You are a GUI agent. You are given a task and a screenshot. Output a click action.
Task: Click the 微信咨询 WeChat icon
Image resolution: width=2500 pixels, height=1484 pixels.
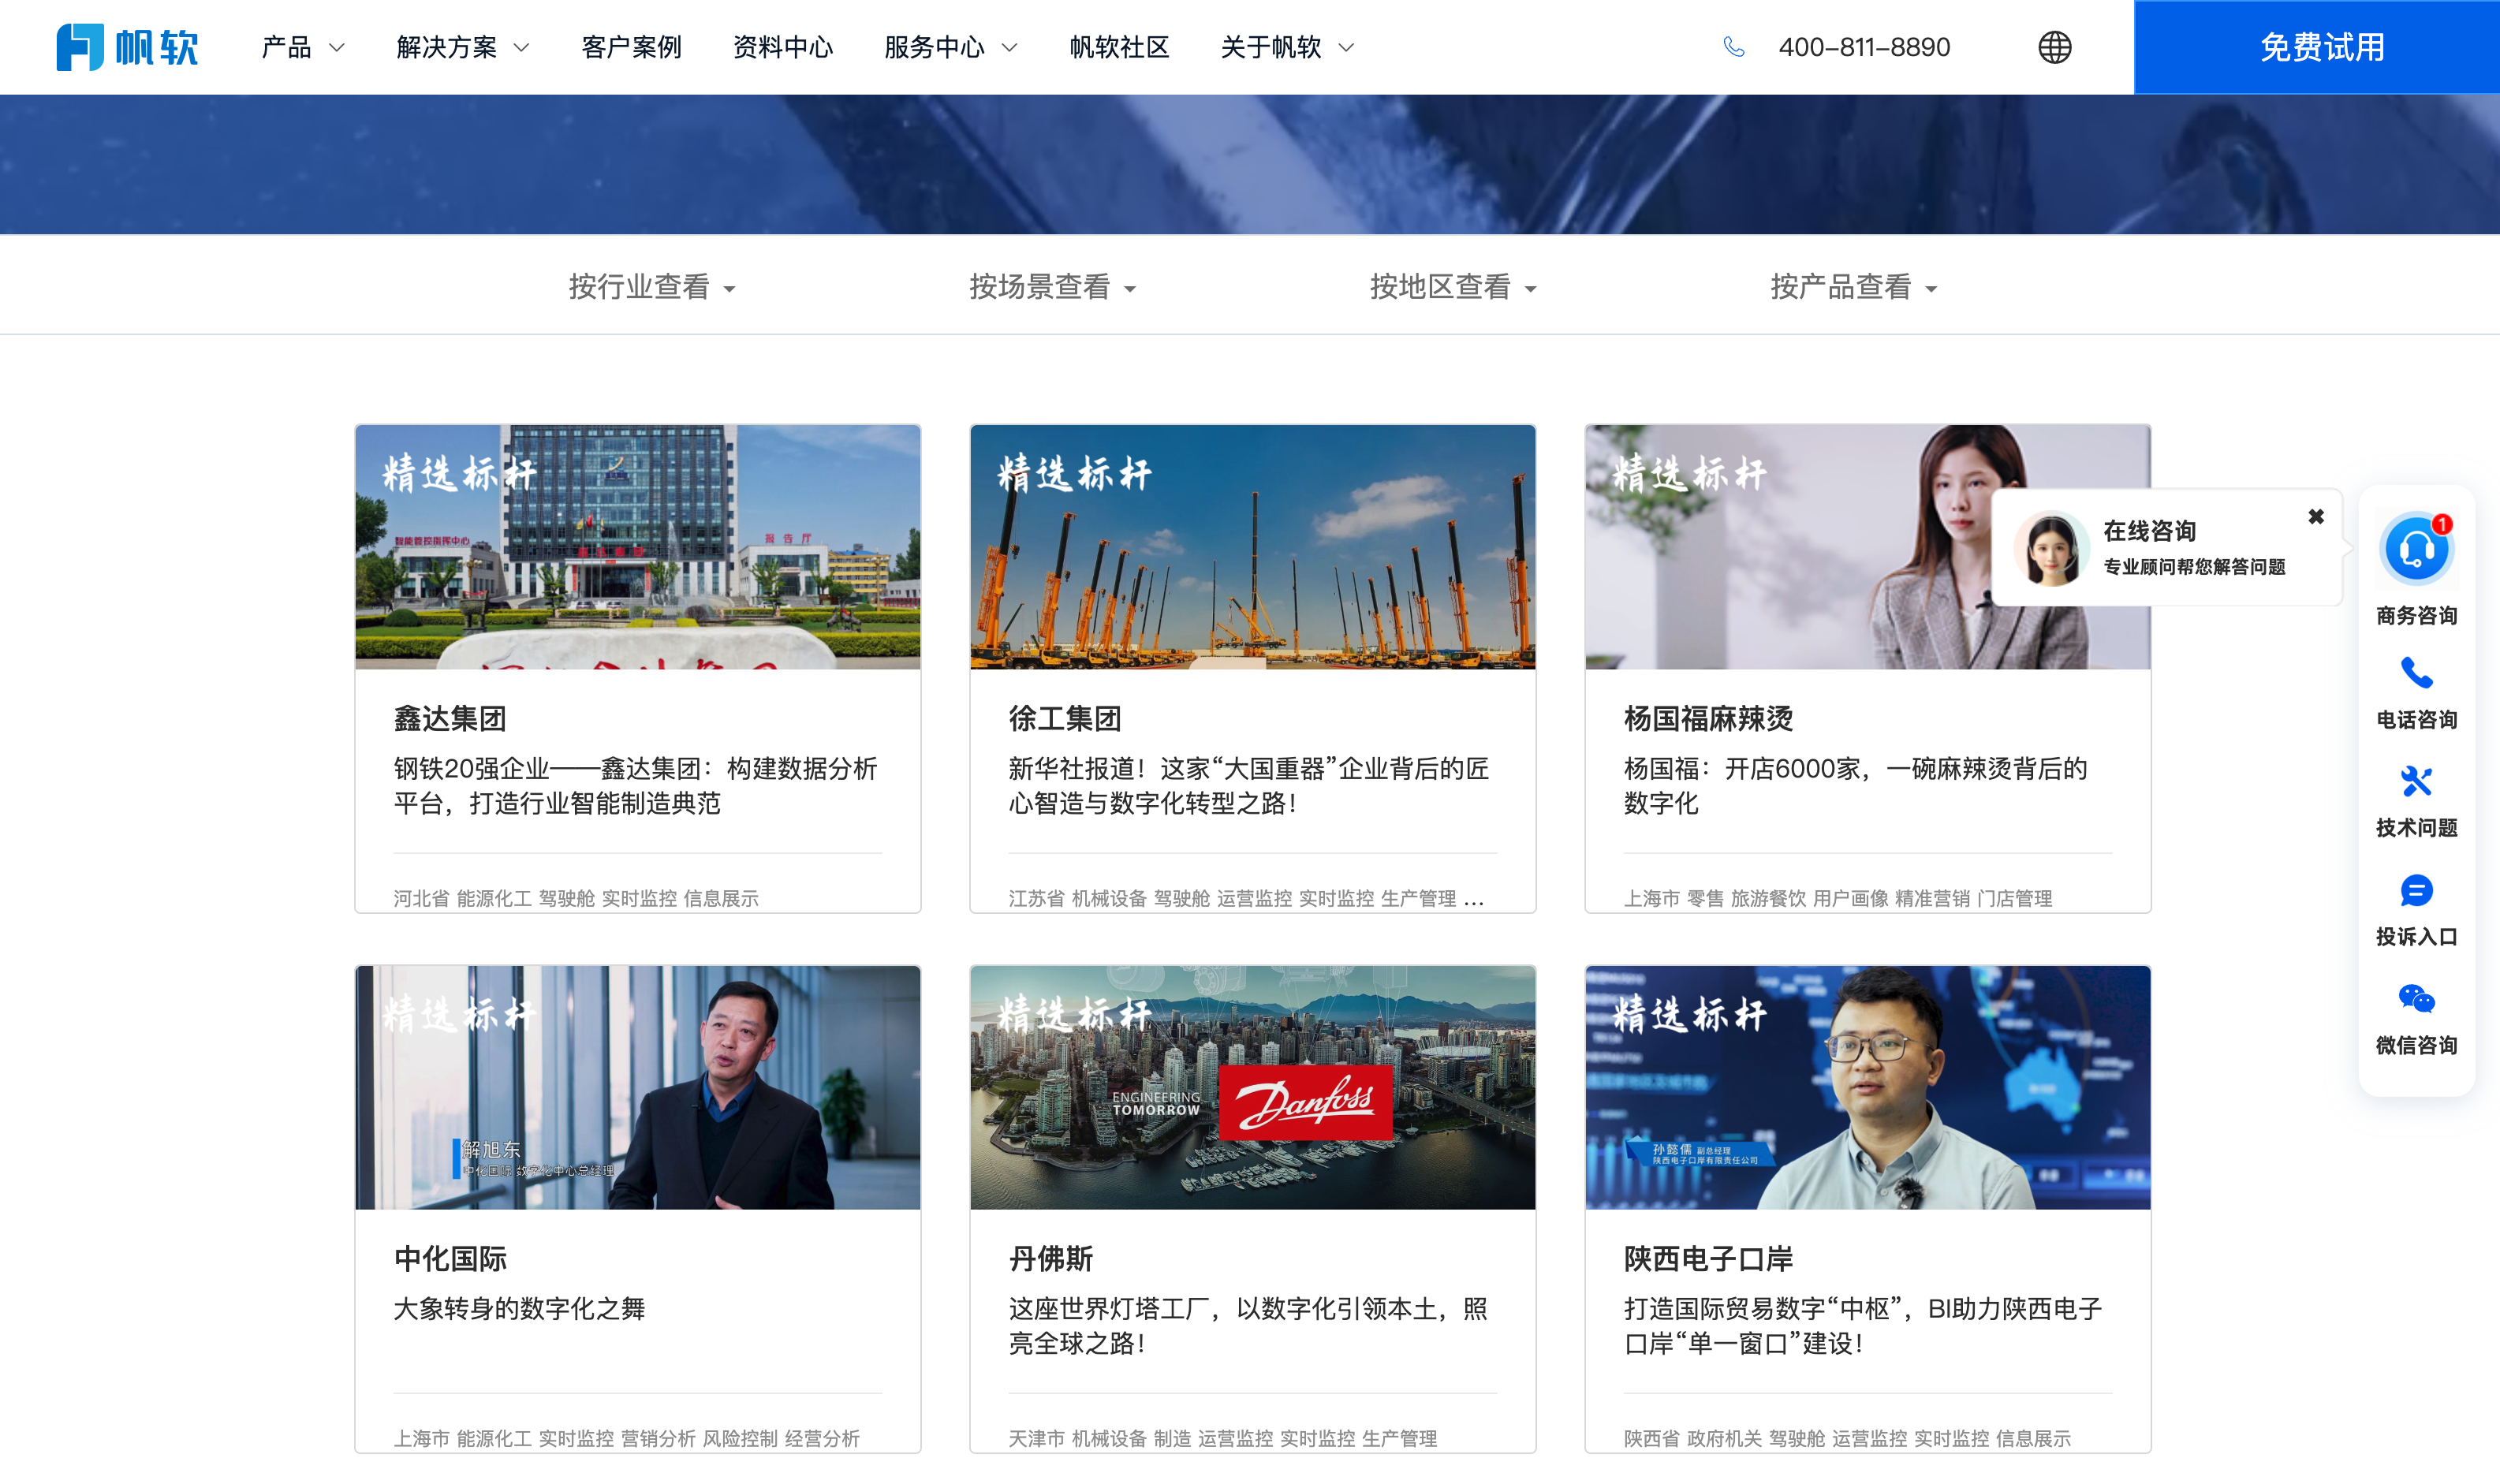tap(2416, 999)
